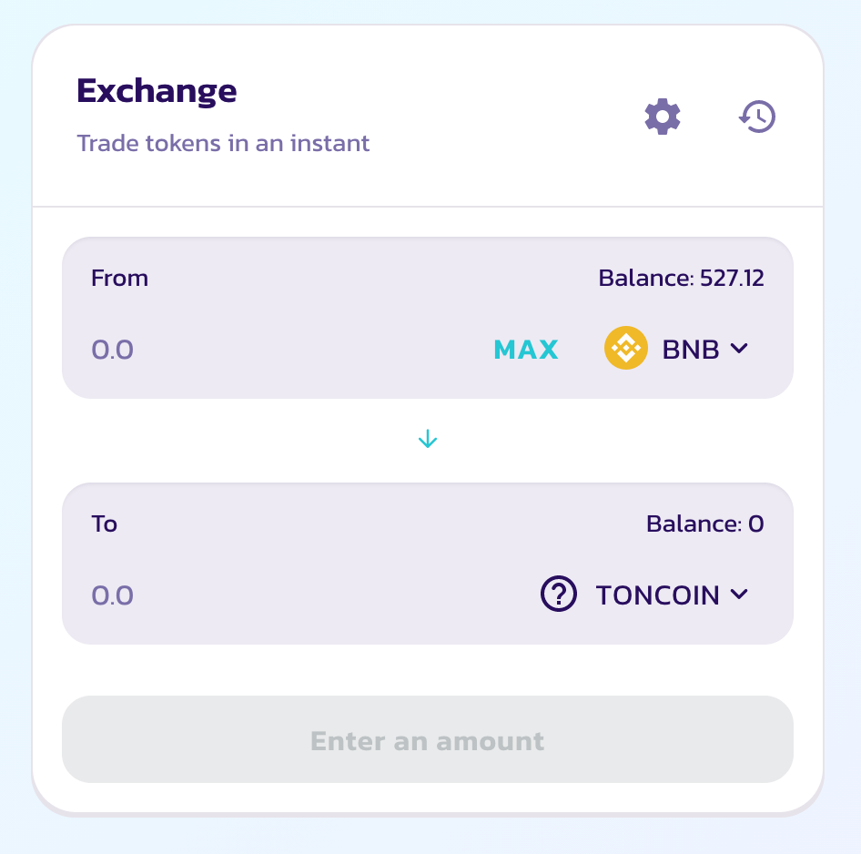The image size is (861, 854).
Task: Click the BNB token name text
Action: pyautogui.click(x=690, y=350)
